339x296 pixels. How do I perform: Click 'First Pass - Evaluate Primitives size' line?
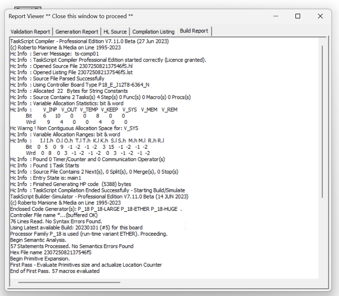(86, 265)
